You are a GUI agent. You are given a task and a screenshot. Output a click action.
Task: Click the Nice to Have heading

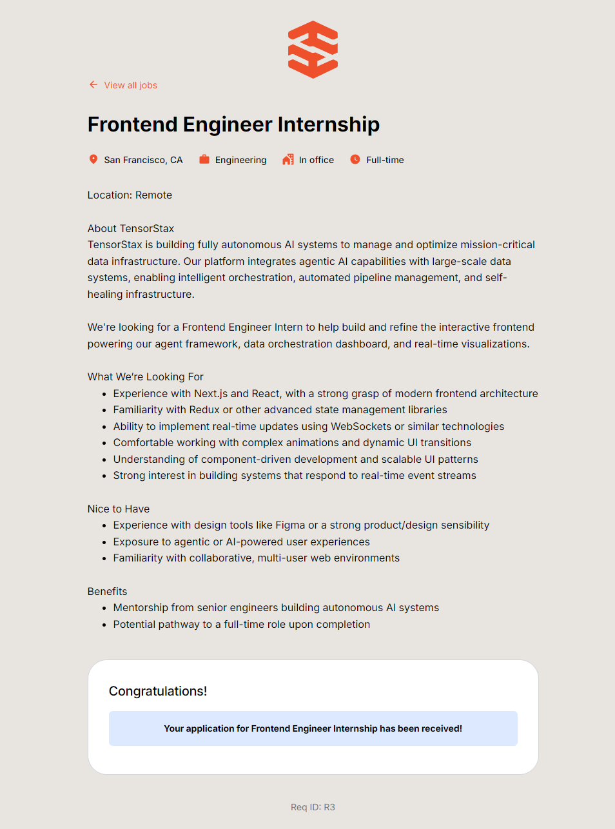pyautogui.click(x=119, y=509)
